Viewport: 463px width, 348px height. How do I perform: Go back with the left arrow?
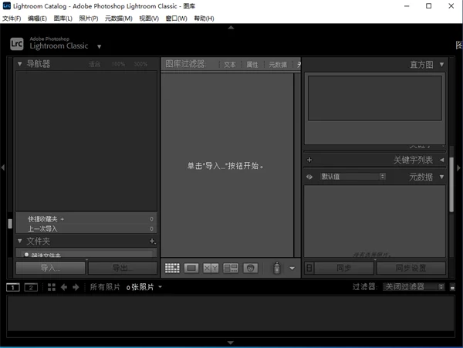(x=64, y=287)
